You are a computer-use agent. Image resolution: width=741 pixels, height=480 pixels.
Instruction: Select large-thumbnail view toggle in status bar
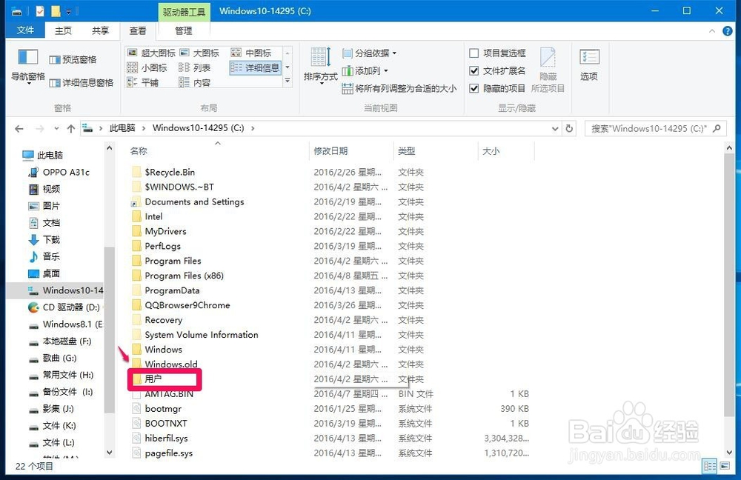point(725,467)
